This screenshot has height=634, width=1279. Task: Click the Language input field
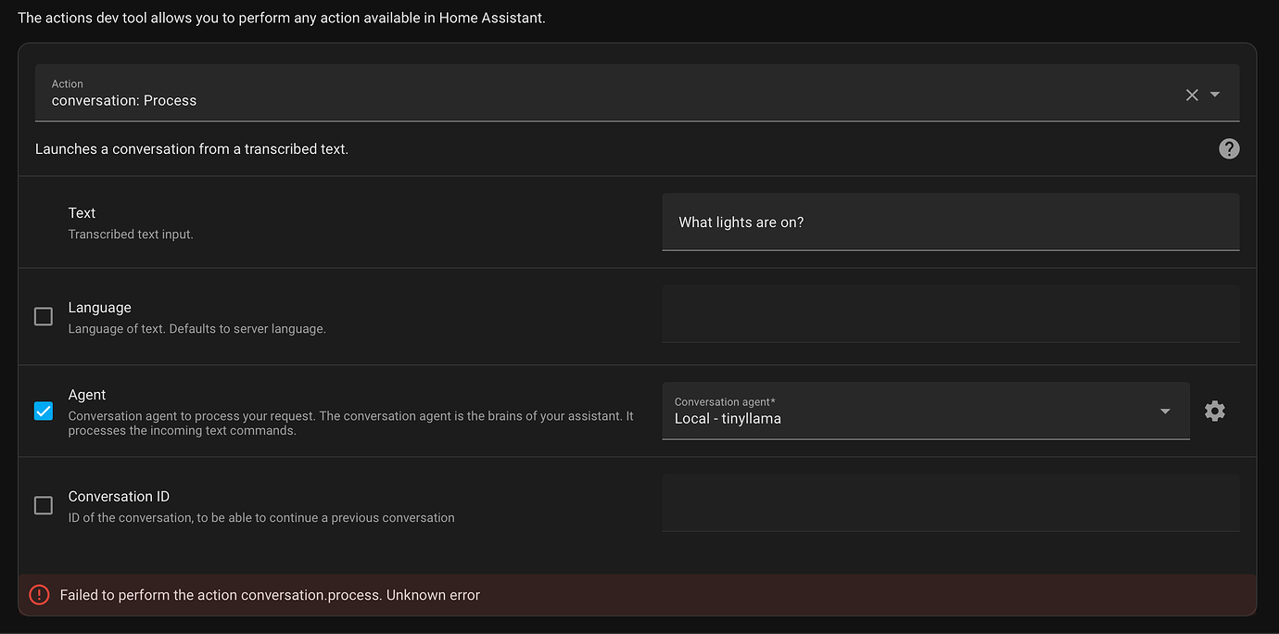pyautogui.click(x=950, y=314)
